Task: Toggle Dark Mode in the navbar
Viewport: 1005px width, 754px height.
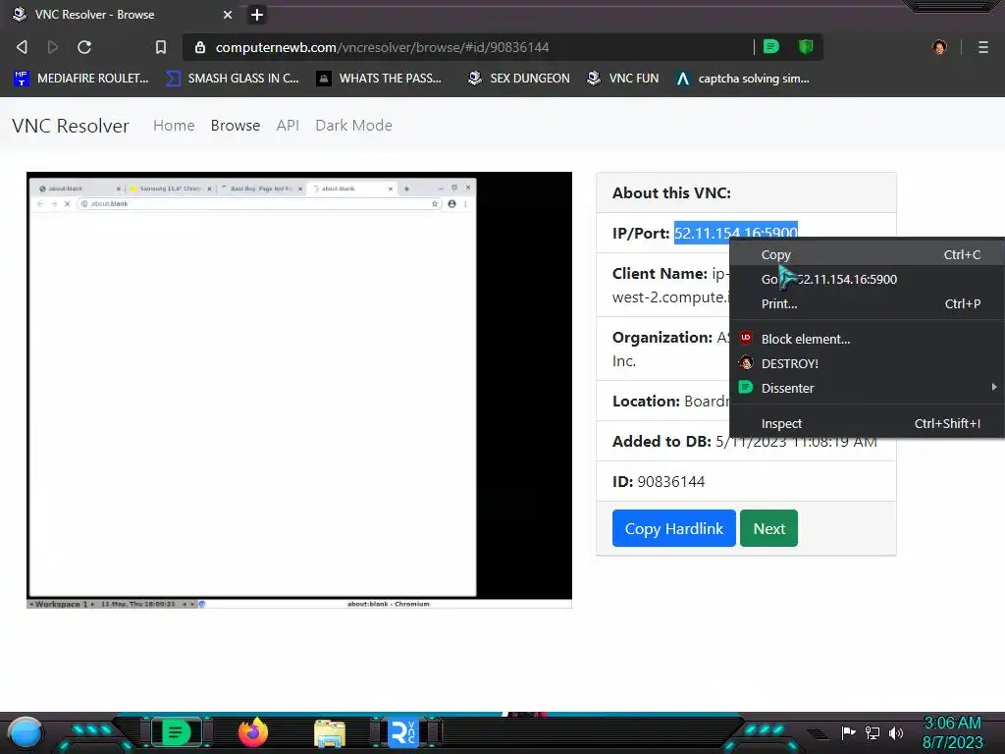Action: [x=353, y=126]
